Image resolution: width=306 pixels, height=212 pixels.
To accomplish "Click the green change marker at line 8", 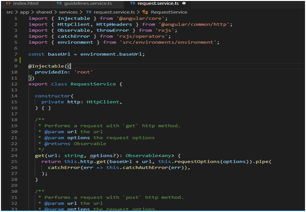I will click(20, 60).
